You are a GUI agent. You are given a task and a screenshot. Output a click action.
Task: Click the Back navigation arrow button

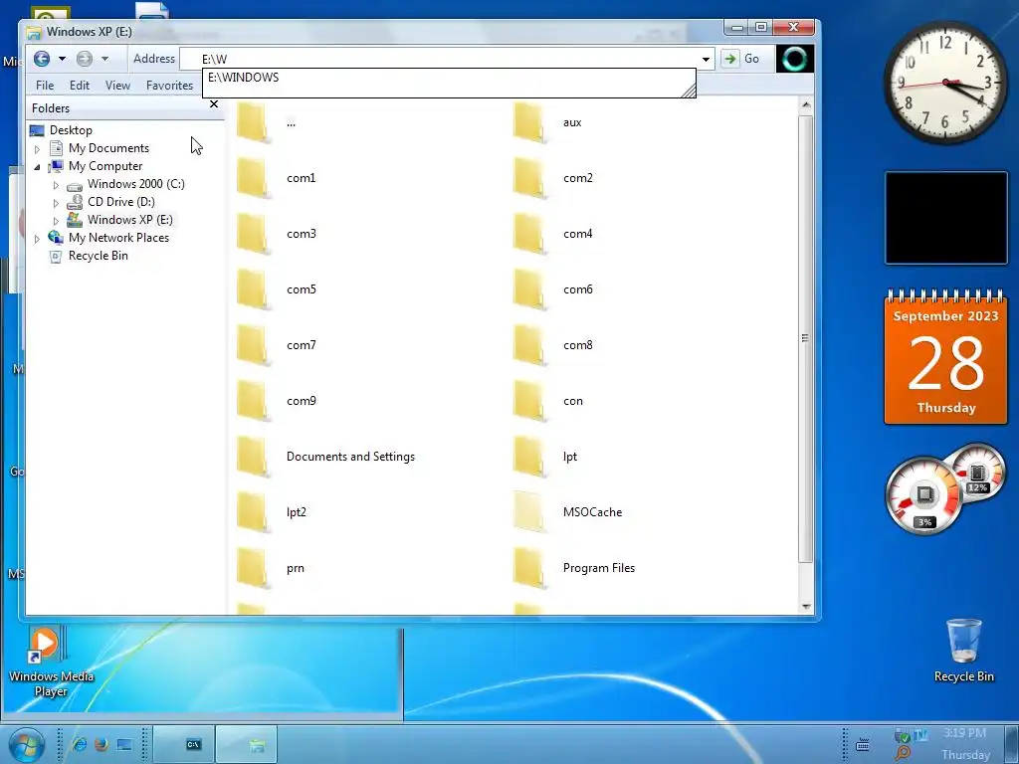tap(42, 59)
